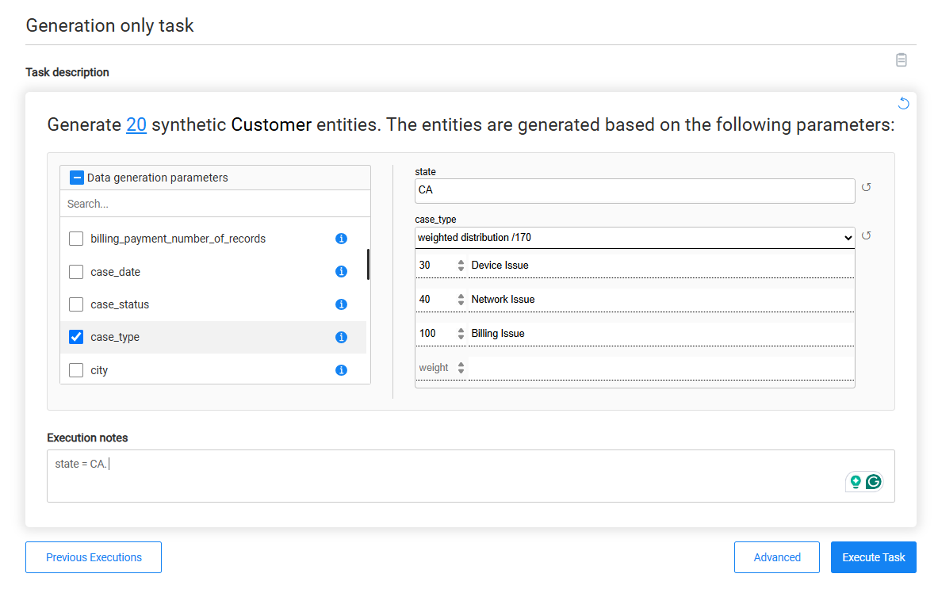Screen dimensions: 938x589
Task: Select the city parameter label
Action: coord(99,370)
